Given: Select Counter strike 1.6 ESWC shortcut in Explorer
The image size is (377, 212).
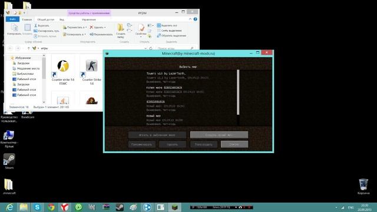Looking at the screenshot, I should coord(63,72).
